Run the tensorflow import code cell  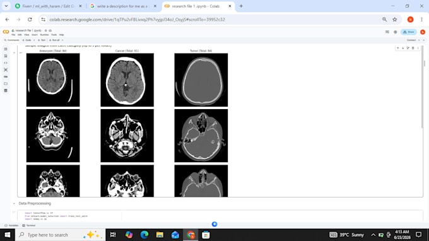pyautogui.click(x=15, y=212)
